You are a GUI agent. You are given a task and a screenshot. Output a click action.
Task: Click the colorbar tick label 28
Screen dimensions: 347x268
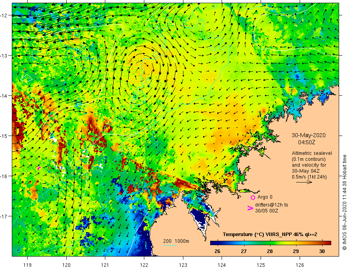[270, 251]
